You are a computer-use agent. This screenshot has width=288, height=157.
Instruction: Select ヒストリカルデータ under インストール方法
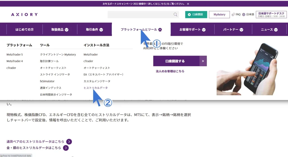[x=95, y=88]
